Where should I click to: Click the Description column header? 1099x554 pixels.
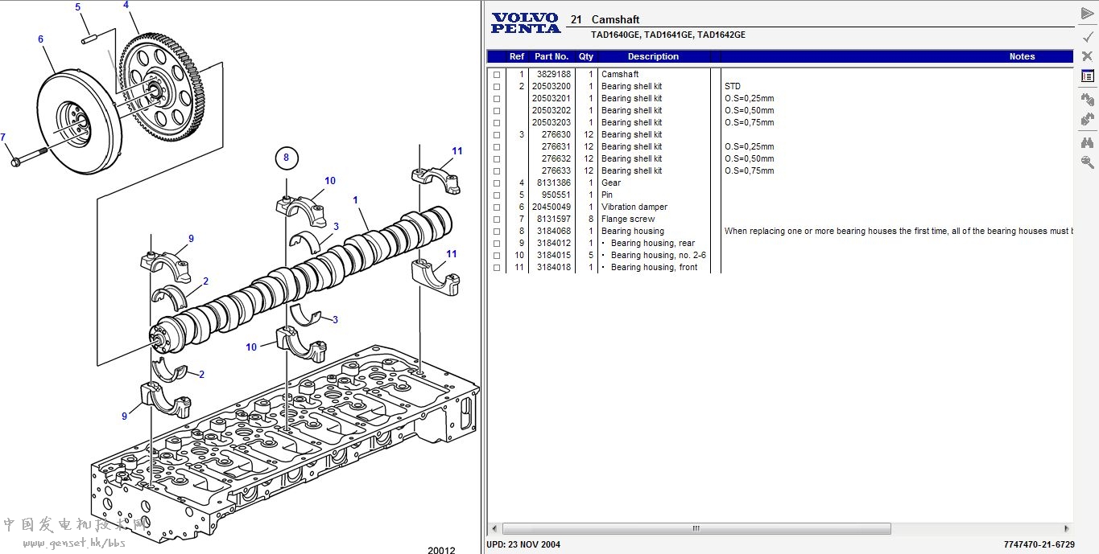point(653,56)
